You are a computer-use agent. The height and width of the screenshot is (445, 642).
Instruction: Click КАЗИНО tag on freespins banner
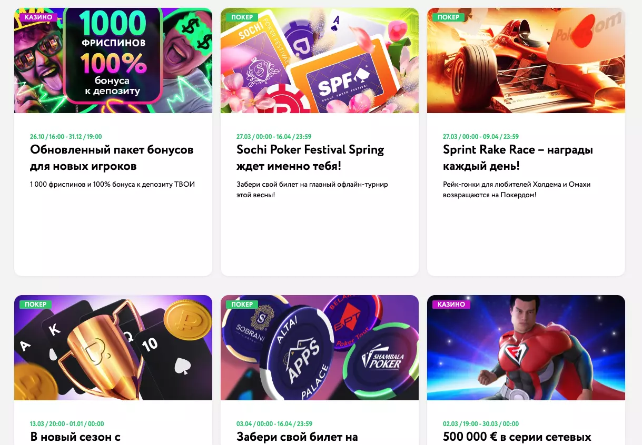click(38, 17)
